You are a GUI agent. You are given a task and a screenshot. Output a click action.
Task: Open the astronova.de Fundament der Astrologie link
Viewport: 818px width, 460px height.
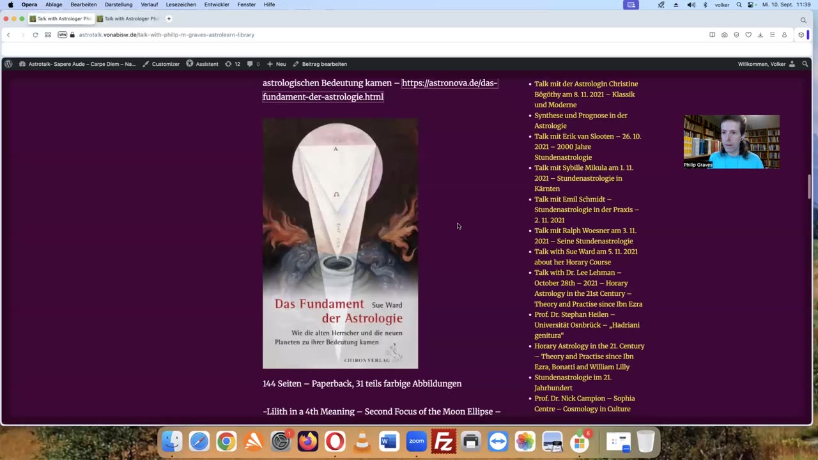(380, 90)
